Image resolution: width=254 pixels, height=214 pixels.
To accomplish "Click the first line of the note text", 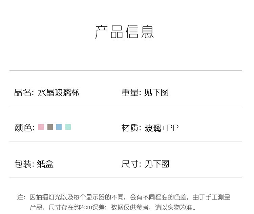I will click(x=130, y=197).
